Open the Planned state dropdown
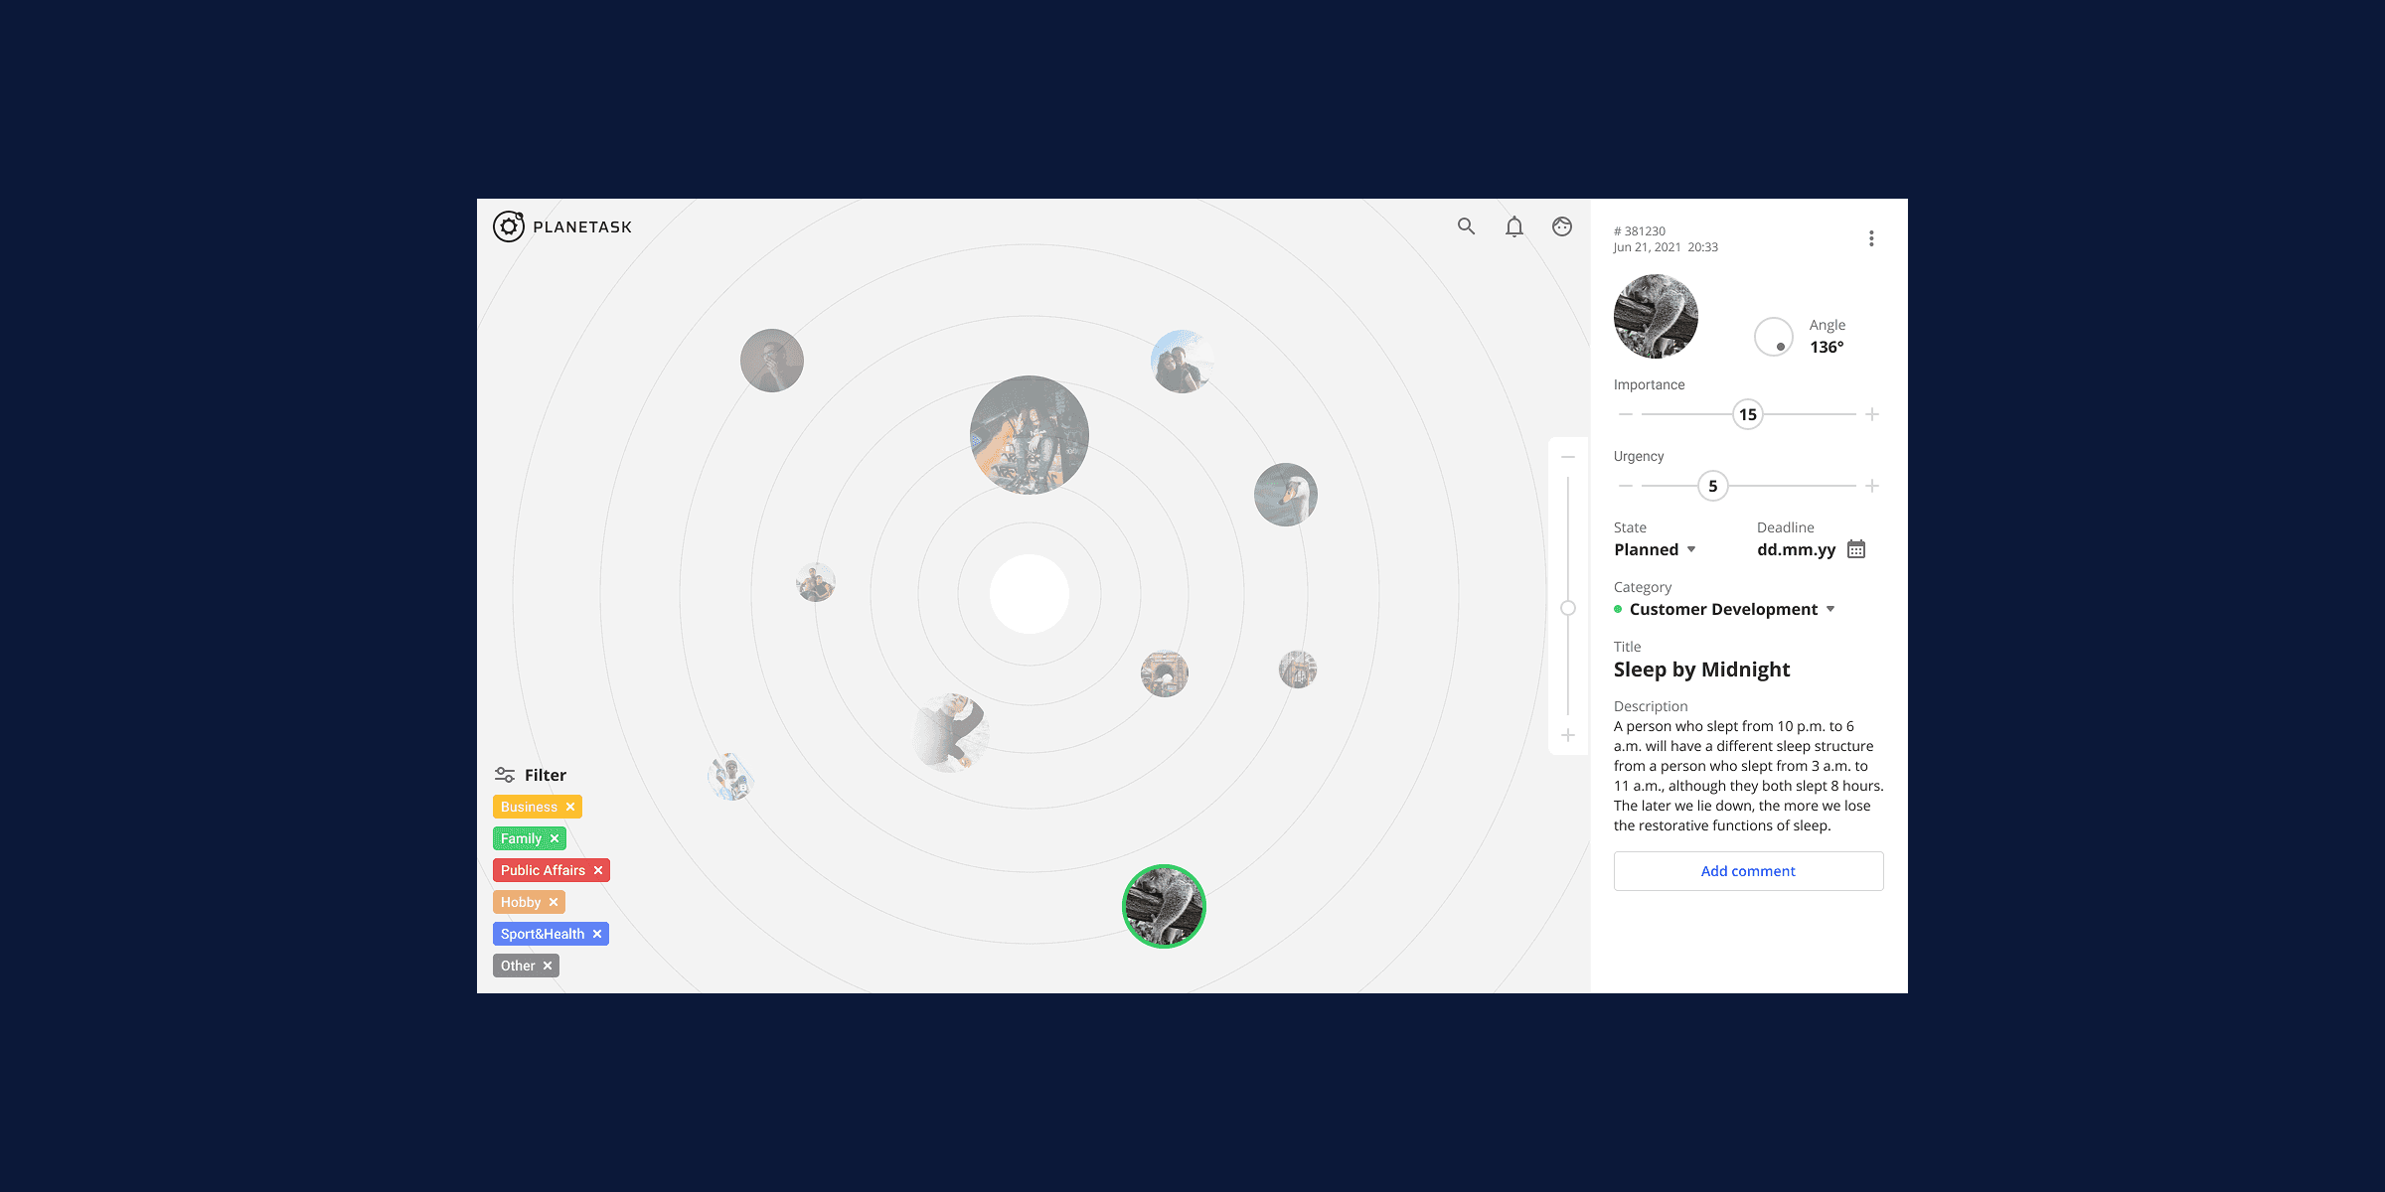The image size is (2385, 1192). 1655,549
